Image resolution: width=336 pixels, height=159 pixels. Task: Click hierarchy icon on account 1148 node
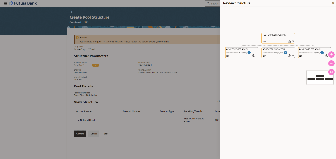(x=326, y=56)
